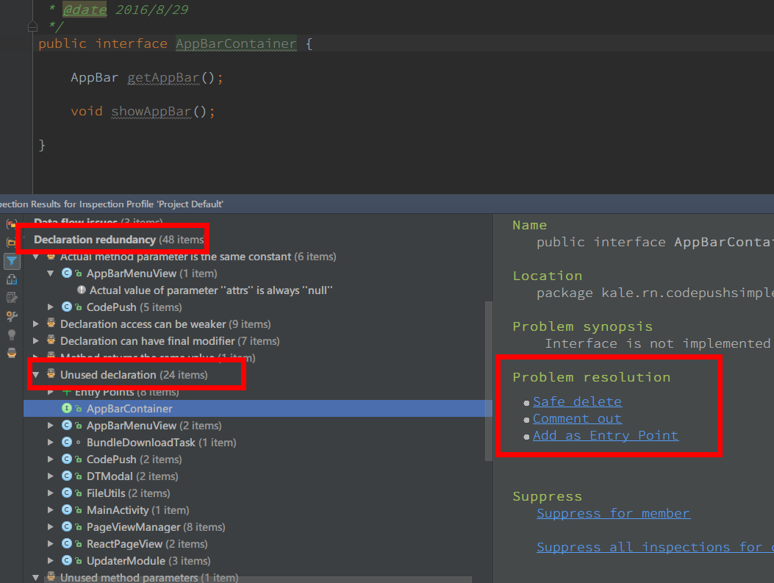774x583 pixels.
Task: Click the group by directory folder icon
Action: (12, 243)
